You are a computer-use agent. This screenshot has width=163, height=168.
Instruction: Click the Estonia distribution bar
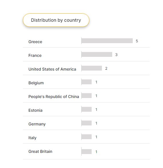86,109
